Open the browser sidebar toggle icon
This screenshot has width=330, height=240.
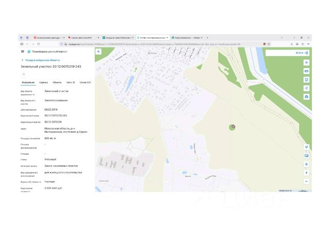coord(22,44)
